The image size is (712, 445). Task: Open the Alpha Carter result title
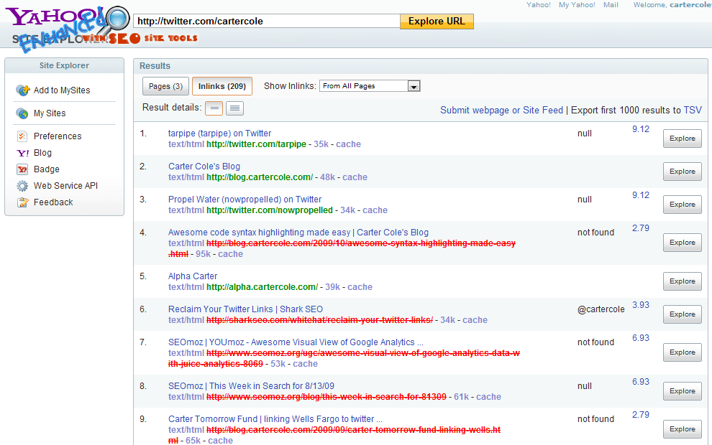click(193, 276)
